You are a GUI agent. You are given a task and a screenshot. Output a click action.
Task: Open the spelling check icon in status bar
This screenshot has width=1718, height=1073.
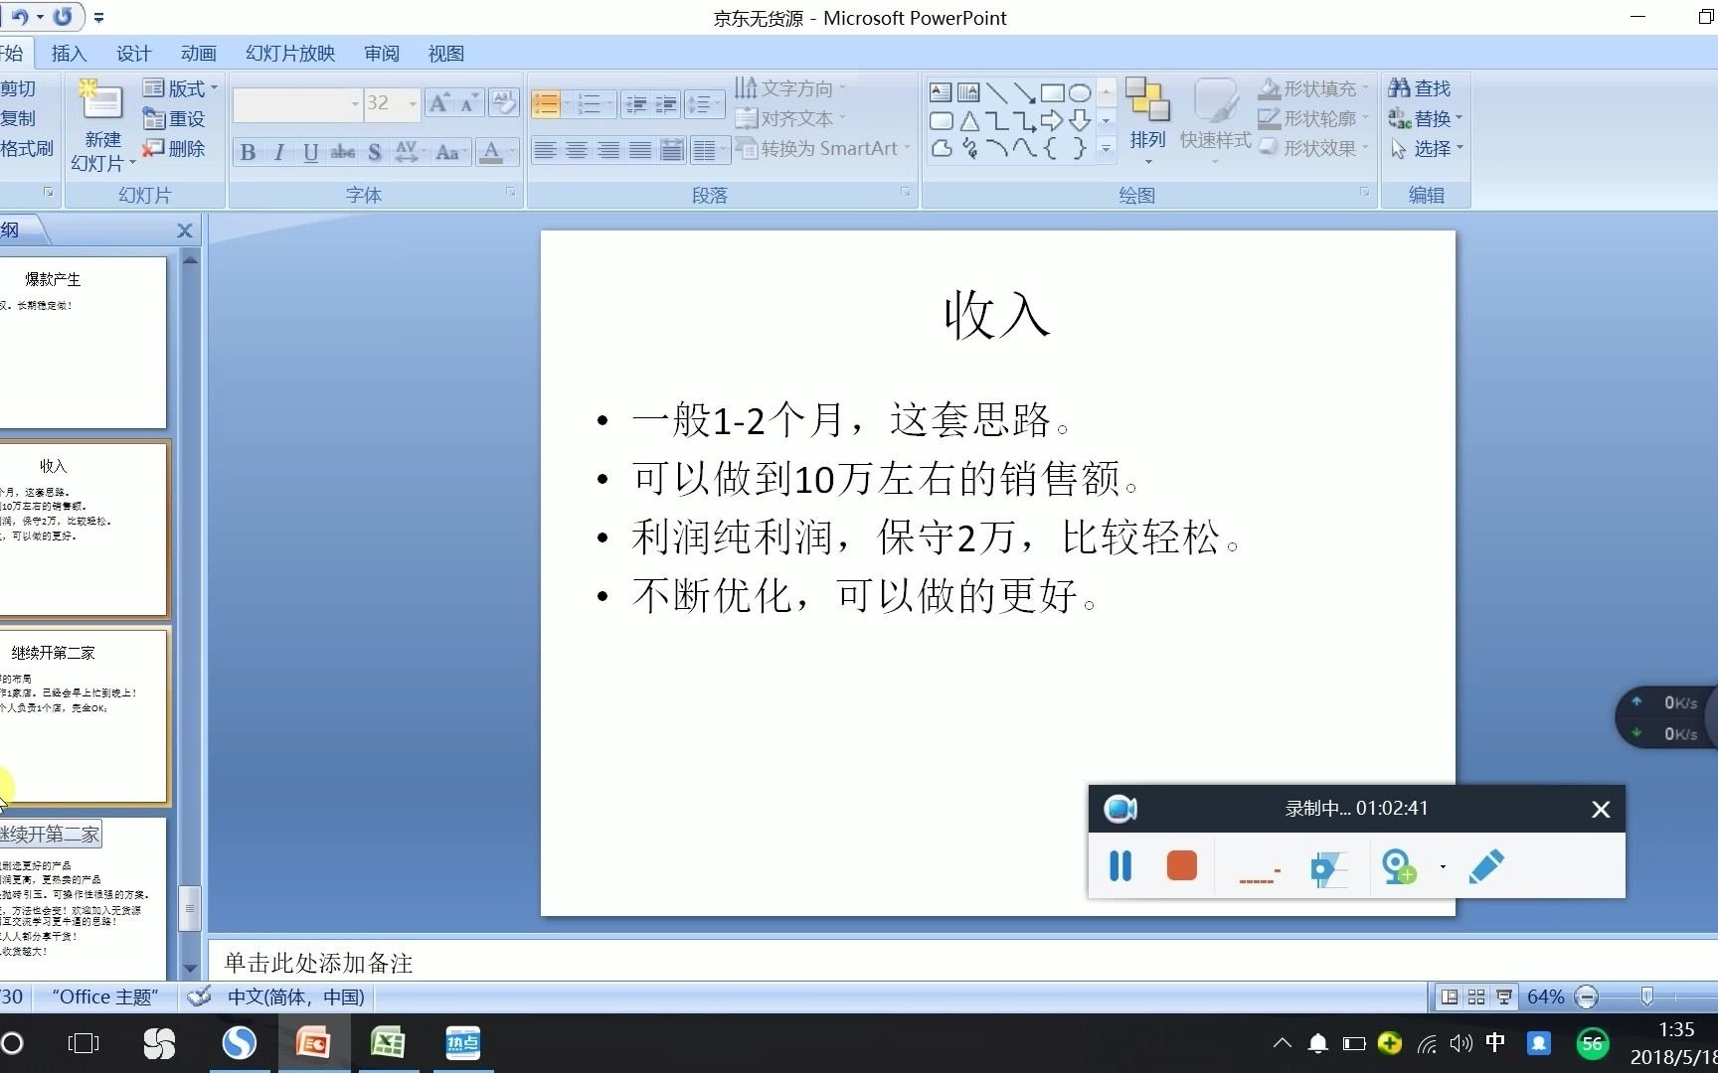(200, 996)
